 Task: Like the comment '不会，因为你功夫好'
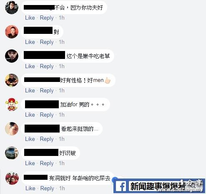click(x=30, y=18)
